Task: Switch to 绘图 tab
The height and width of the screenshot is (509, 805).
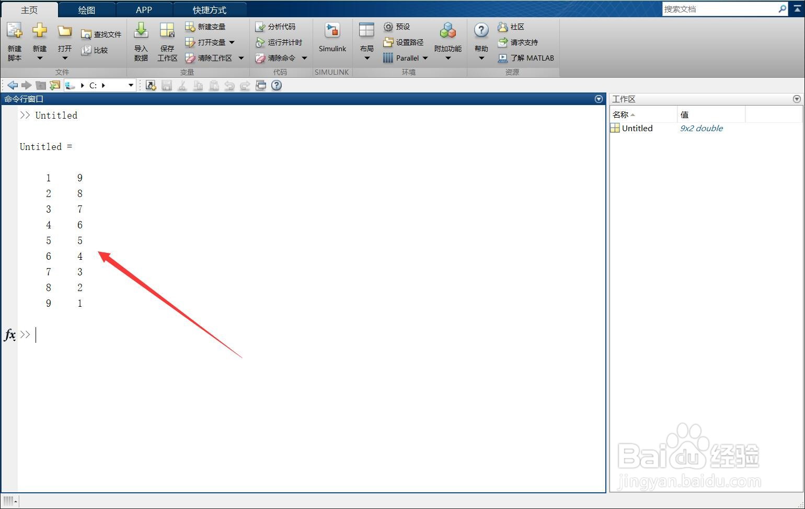Action: 87,9
